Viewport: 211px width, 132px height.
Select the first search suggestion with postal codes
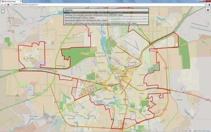coord(106,15)
